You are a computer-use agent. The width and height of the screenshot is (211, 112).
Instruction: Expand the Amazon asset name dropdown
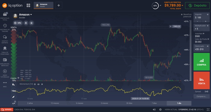[x=31, y=14]
